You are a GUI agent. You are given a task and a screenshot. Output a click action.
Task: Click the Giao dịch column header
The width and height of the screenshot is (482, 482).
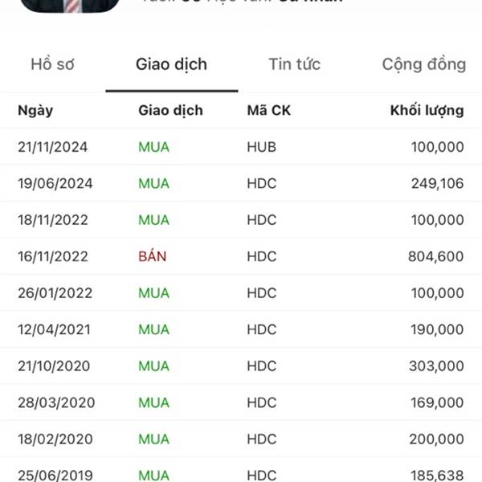[x=170, y=111]
